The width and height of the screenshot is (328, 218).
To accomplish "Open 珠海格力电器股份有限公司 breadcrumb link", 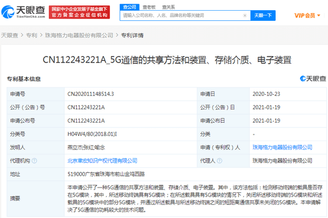I will [x=79, y=35].
